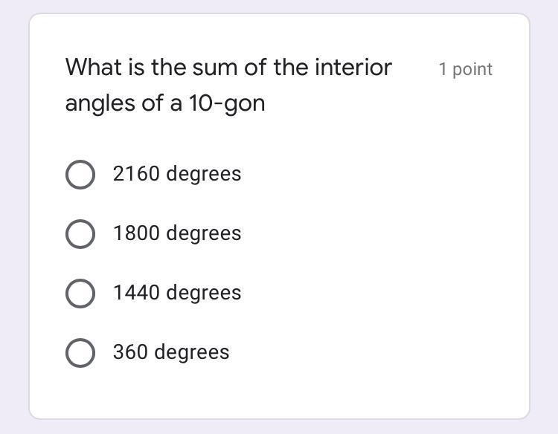Select the 1800 degrees radio button
The height and width of the screenshot is (434, 558).
[x=80, y=234]
